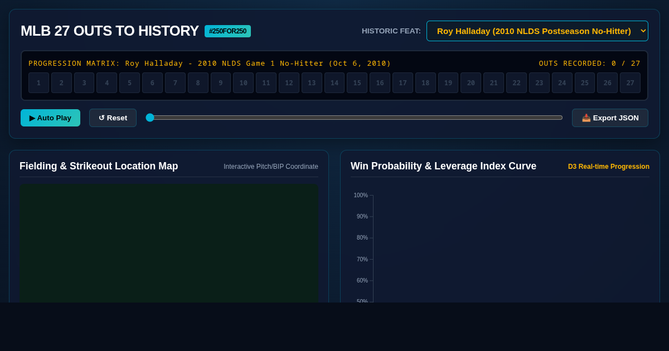Select out cell 23 in progression matrix
669x351 pixels.
(539, 83)
